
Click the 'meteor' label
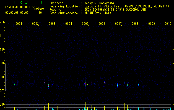coord(39,9)
